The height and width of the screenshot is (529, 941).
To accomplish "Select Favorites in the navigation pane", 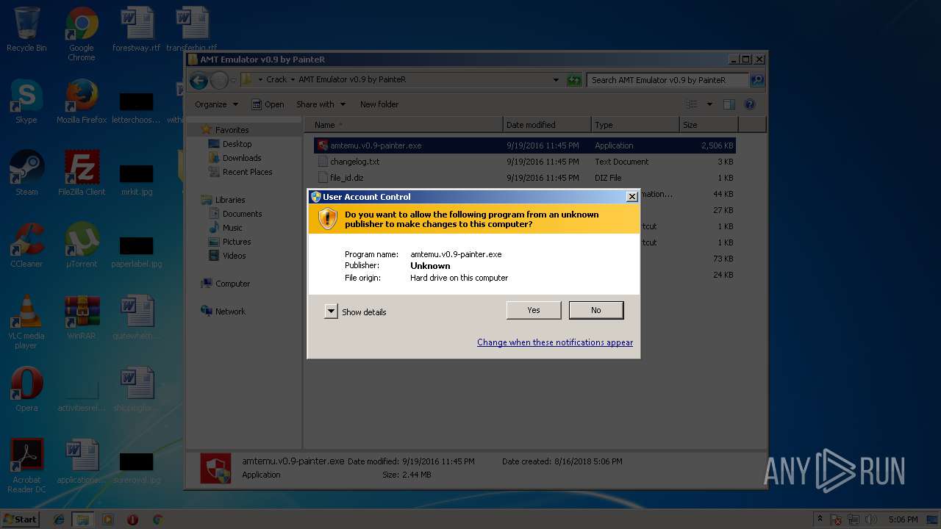I will coord(232,130).
